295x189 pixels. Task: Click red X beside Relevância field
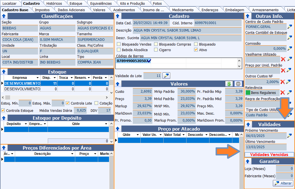tap(283, 93)
